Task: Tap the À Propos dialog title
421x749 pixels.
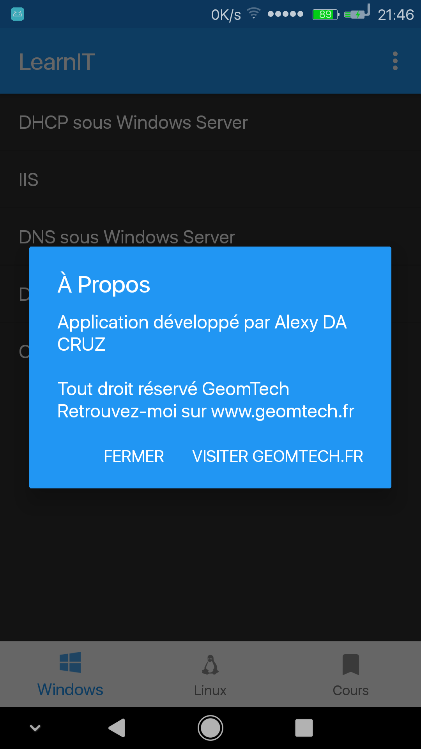Action: click(x=104, y=284)
